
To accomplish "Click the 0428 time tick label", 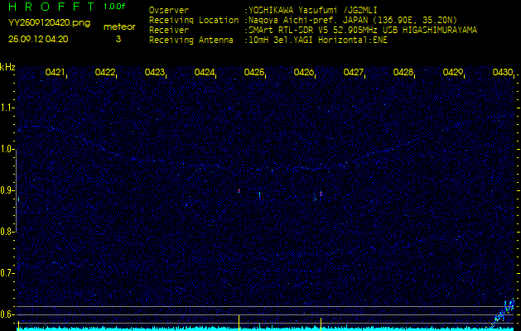I will coord(403,73).
